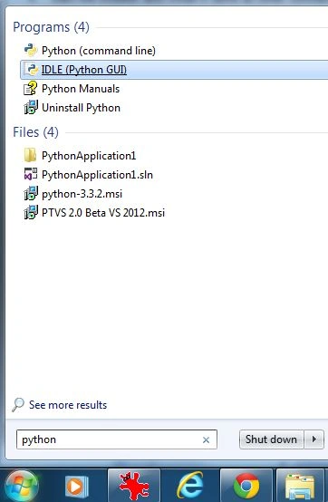Clear the search box with X
Viewport: 328px width, 502px height.
pyautogui.click(x=206, y=440)
